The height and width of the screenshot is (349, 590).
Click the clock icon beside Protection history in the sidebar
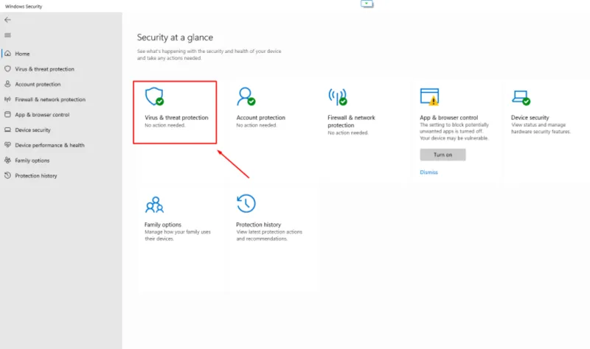click(7, 175)
